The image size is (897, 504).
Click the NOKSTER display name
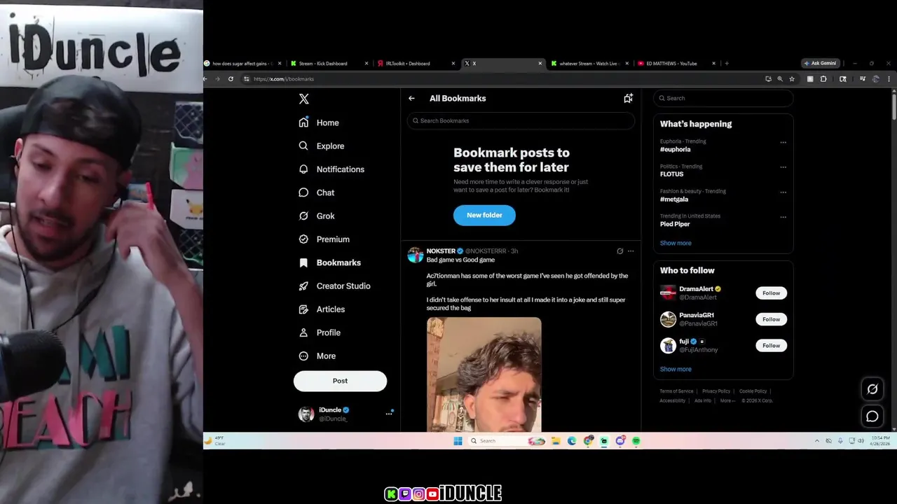click(441, 251)
